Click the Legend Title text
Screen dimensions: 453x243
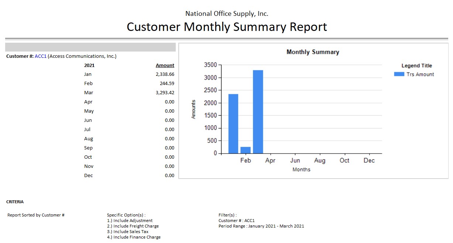(x=416, y=66)
